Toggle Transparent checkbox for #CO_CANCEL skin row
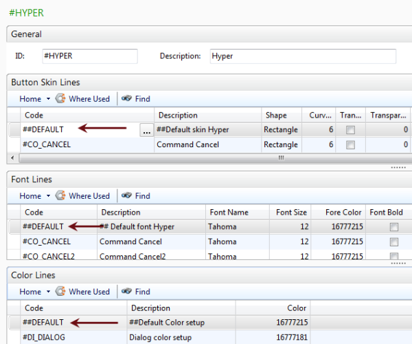Image resolution: width=412 pixels, height=344 pixels. (x=351, y=145)
